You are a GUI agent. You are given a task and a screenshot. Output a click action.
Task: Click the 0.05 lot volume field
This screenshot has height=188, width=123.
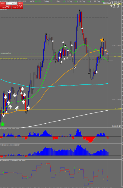click(11, 3)
